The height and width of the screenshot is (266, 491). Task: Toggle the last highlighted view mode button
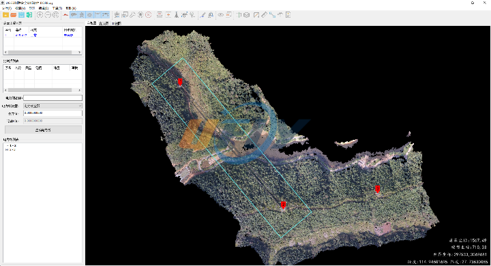(x=106, y=15)
